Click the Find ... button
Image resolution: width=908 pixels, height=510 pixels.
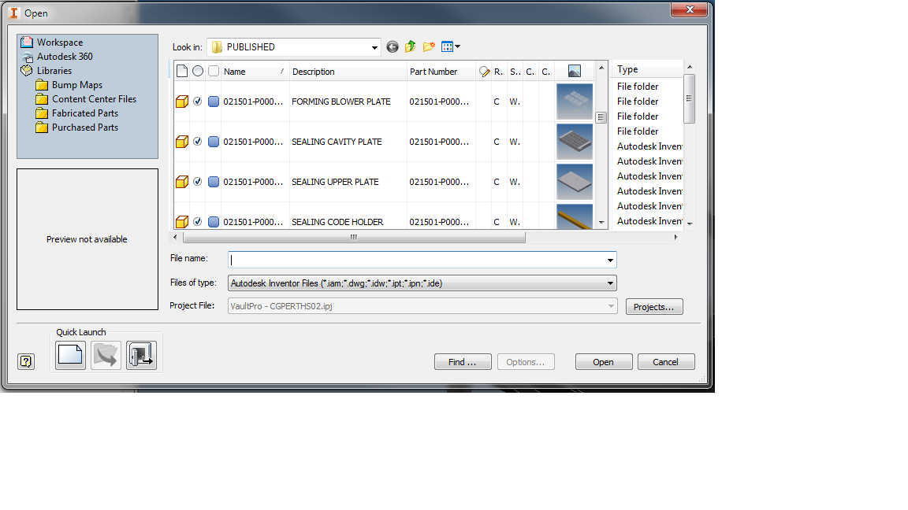tap(463, 362)
